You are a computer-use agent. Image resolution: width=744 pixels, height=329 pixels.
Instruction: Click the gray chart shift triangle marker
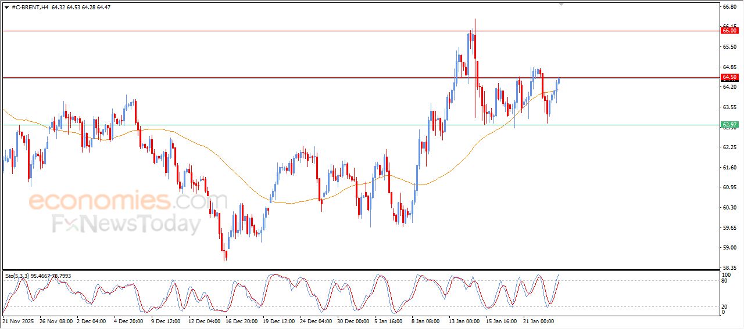pos(561,4)
